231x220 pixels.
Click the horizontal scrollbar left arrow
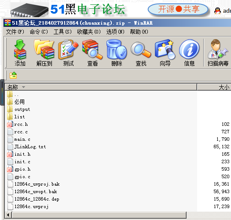[8, 215]
